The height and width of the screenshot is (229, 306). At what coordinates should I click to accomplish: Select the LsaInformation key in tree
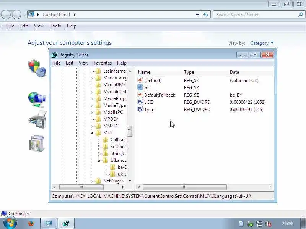point(114,71)
